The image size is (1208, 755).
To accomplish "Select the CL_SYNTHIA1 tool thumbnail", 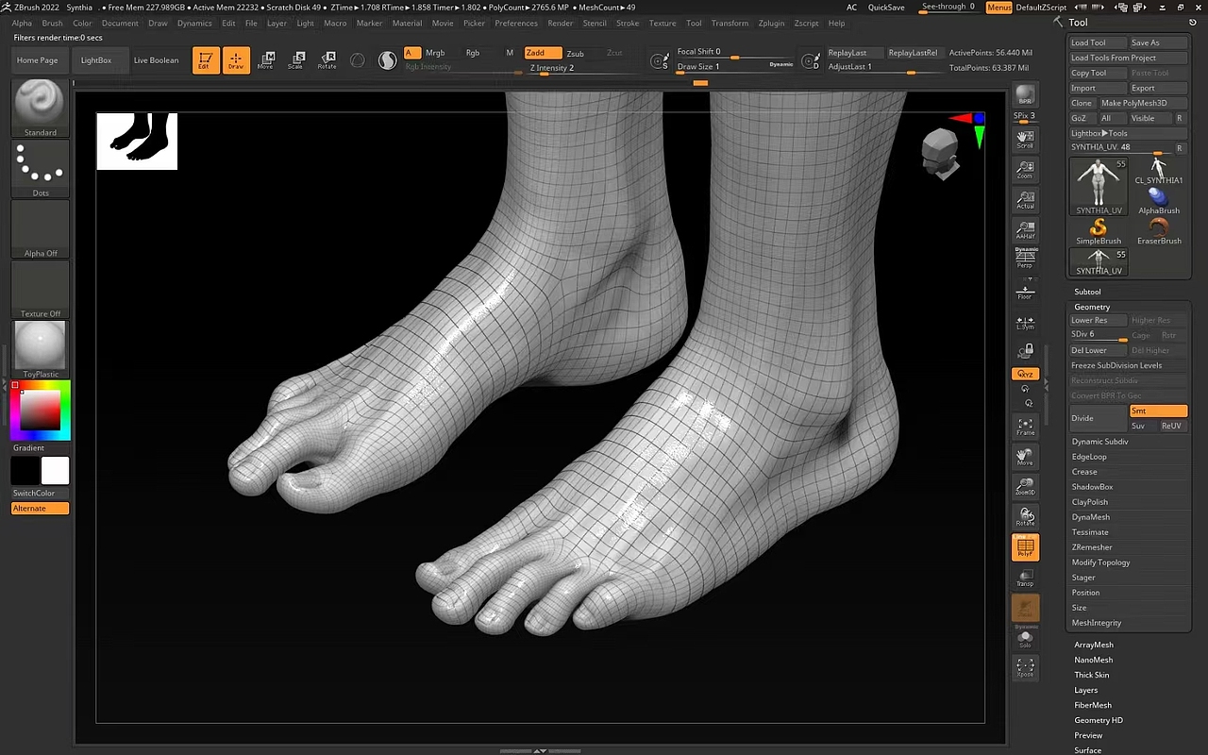I will click(1159, 171).
